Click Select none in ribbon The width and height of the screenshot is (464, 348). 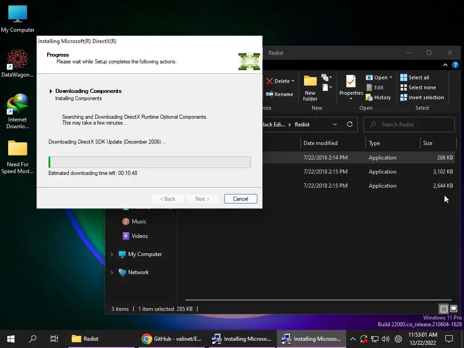[418, 87]
